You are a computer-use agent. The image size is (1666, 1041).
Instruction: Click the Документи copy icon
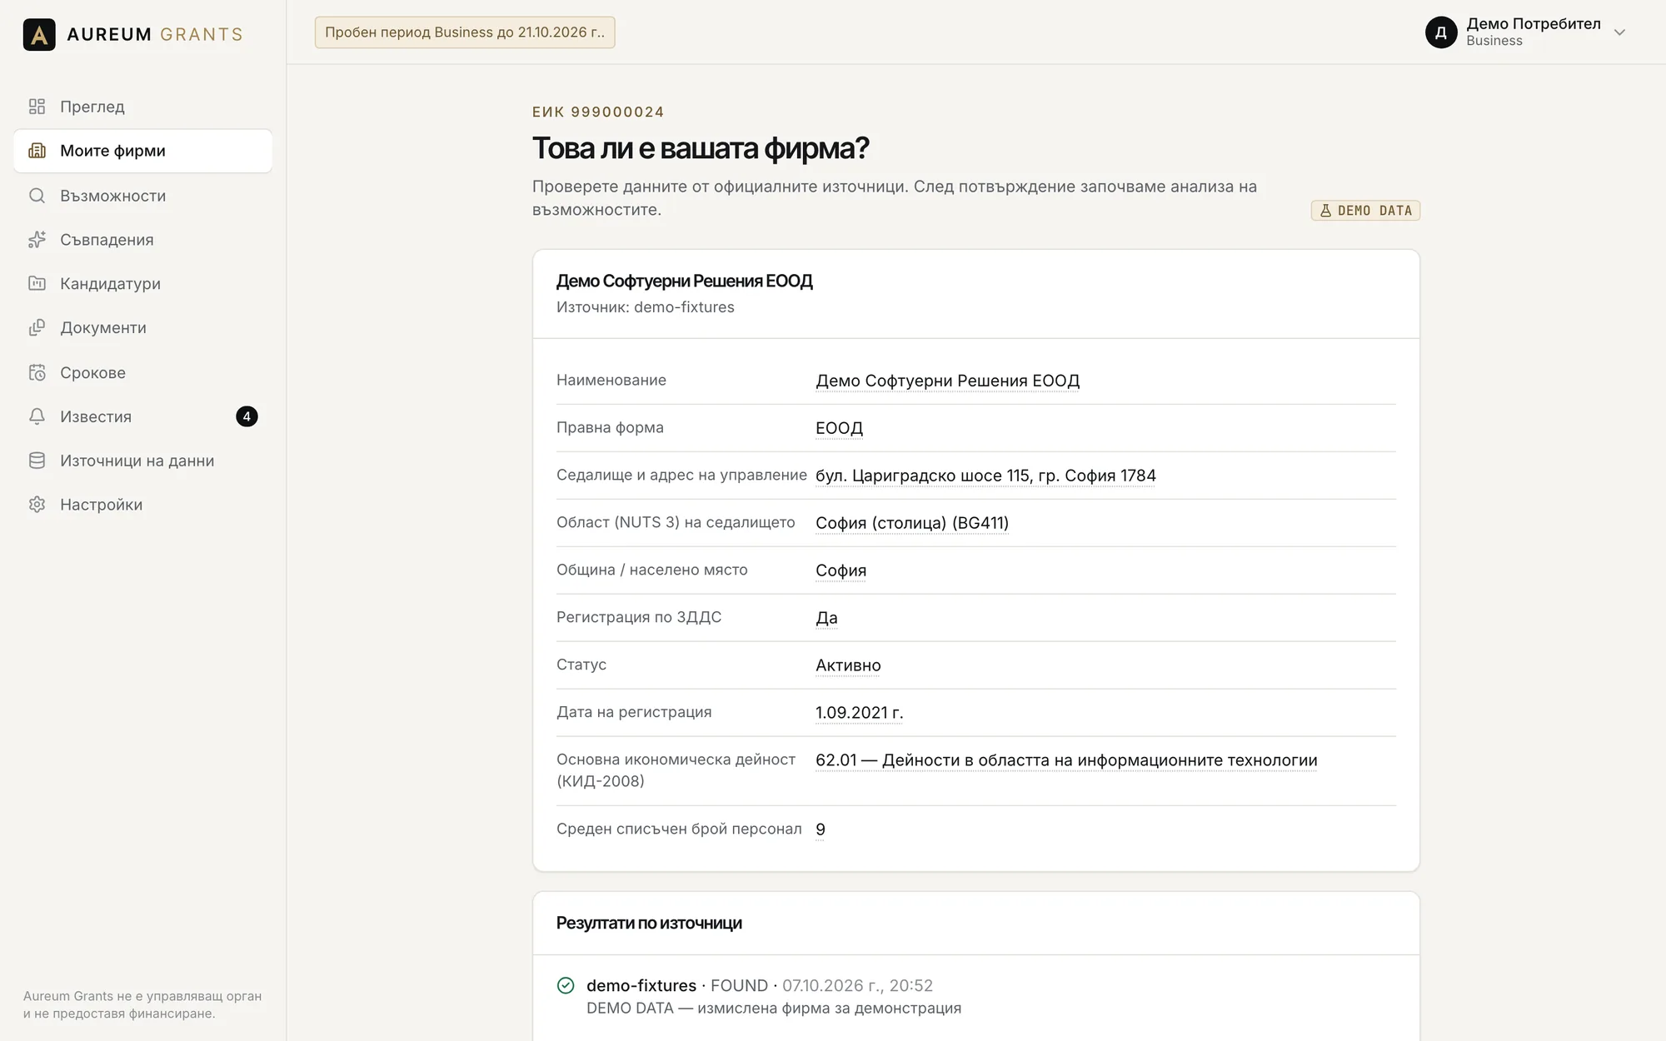pos(37,328)
